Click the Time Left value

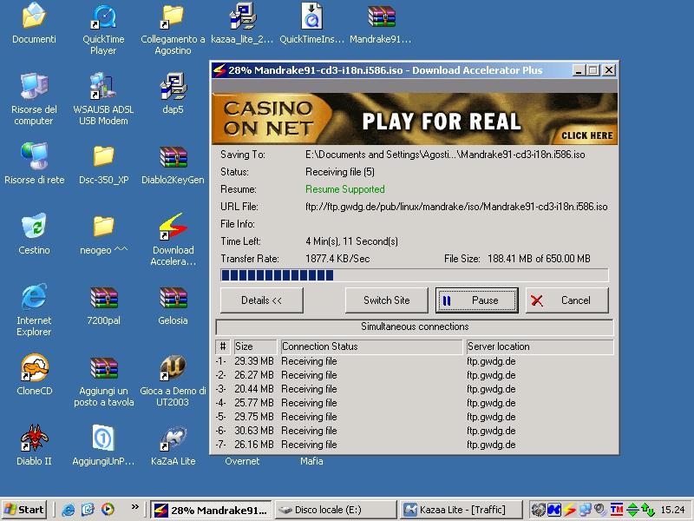(x=351, y=241)
